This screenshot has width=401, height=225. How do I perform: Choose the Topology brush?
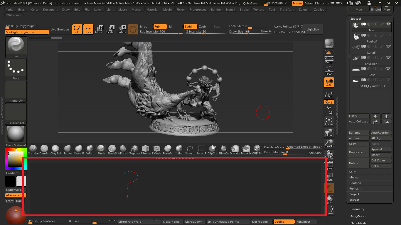click(x=135, y=150)
